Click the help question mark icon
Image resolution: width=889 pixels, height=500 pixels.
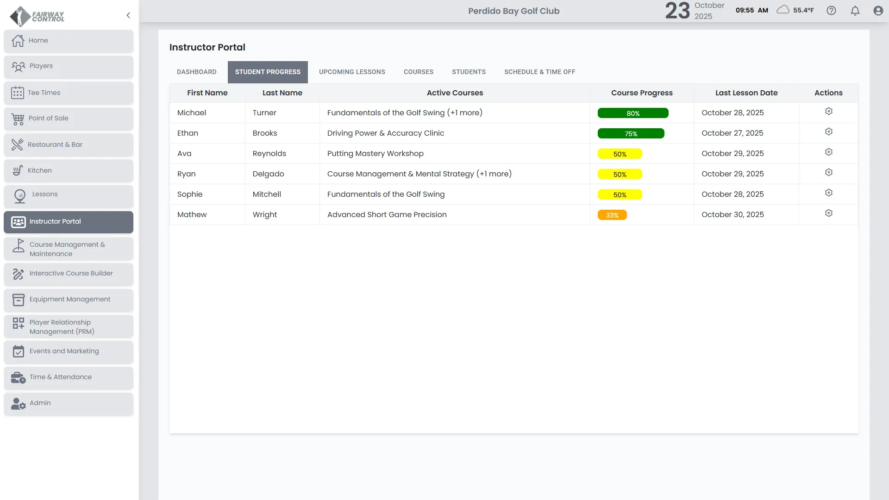(x=831, y=11)
